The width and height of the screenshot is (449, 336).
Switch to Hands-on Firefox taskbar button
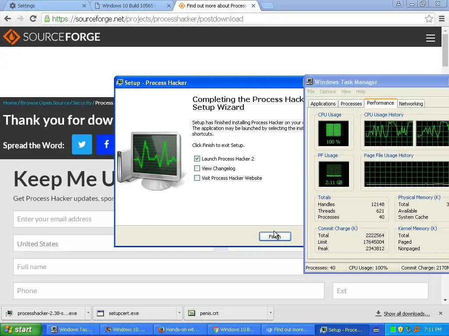pyautogui.click(x=179, y=330)
